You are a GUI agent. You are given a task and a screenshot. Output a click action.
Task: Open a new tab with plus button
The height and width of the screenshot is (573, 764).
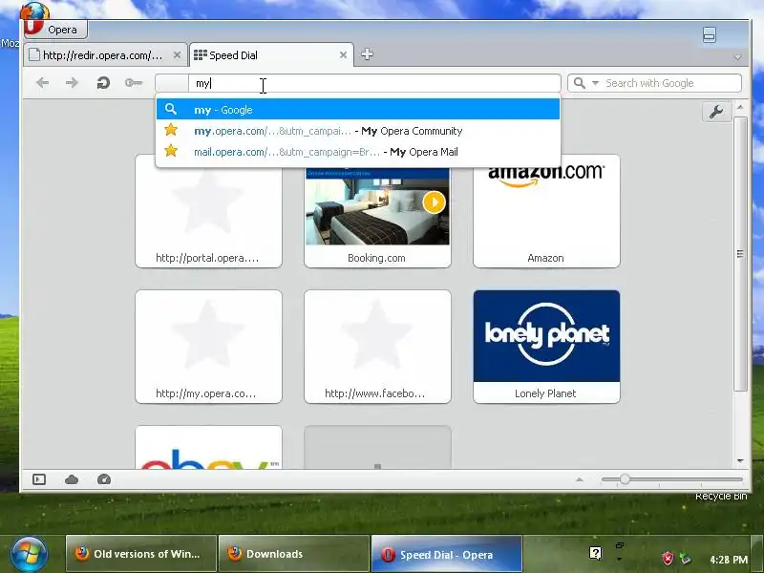[x=367, y=54]
